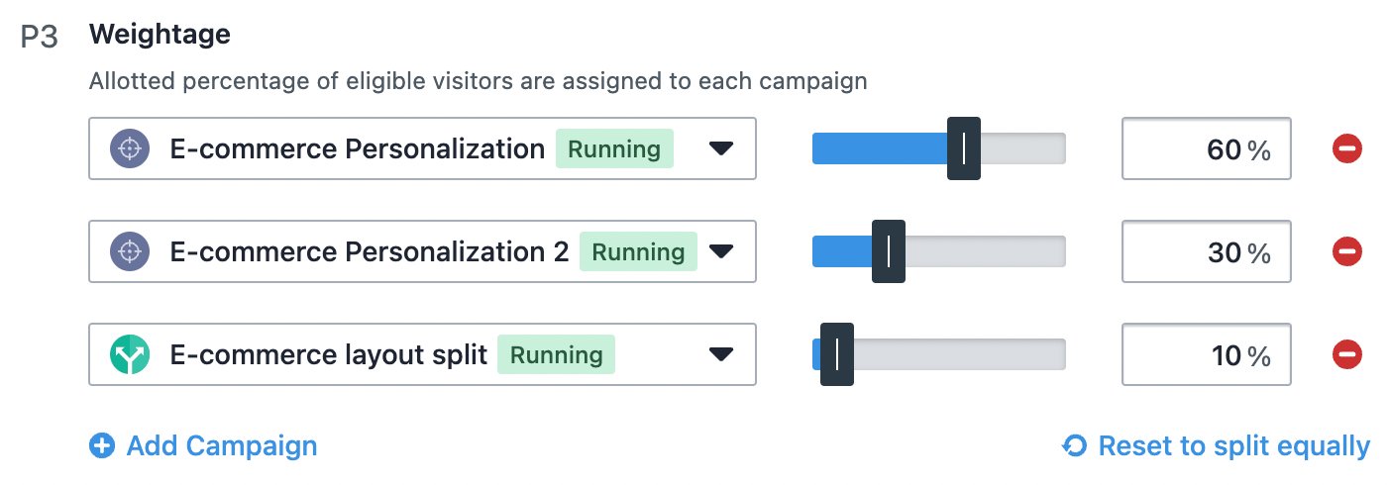Click the reset arrow icon beside Reset to split equally
Screen dimensions: 1389x485
click(x=1074, y=446)
